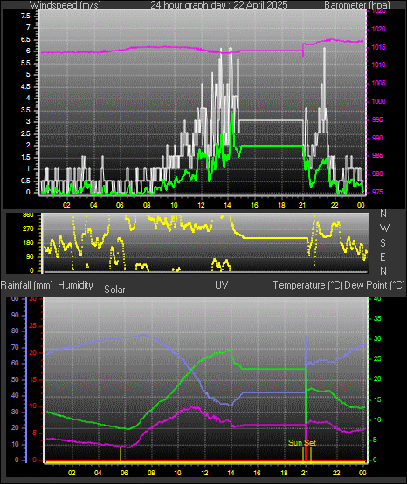Viewport: 407px width, 484px height.
Task: Click the 100 value on humidity scale
Action: click(x=14, y=298)
